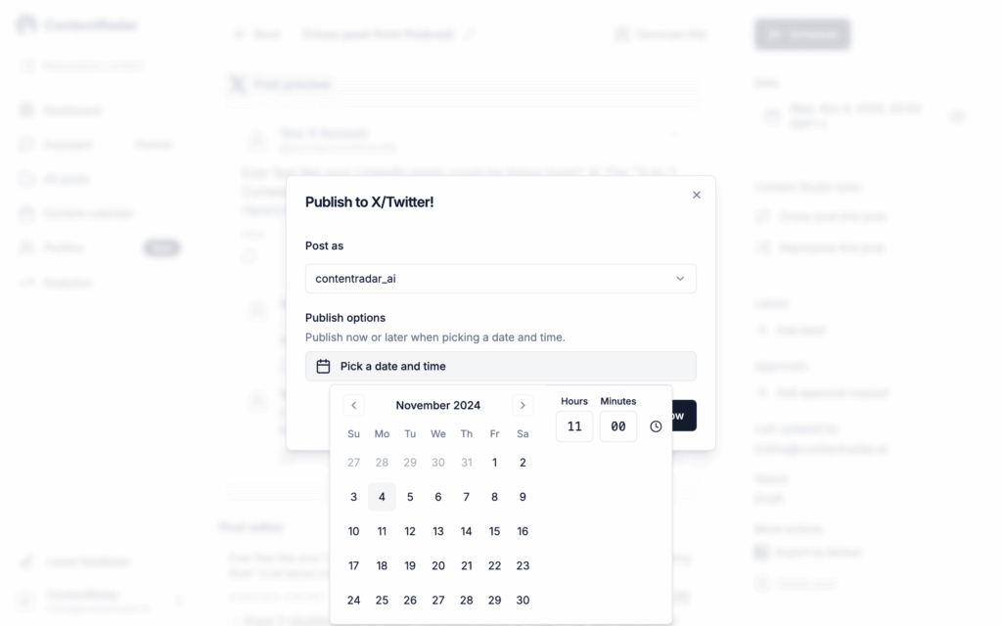Image resolution: width=1002 pixels, height=626 pixels.
Task: Close the Publish to X/Twitter dialog
Action: (697, 195)
